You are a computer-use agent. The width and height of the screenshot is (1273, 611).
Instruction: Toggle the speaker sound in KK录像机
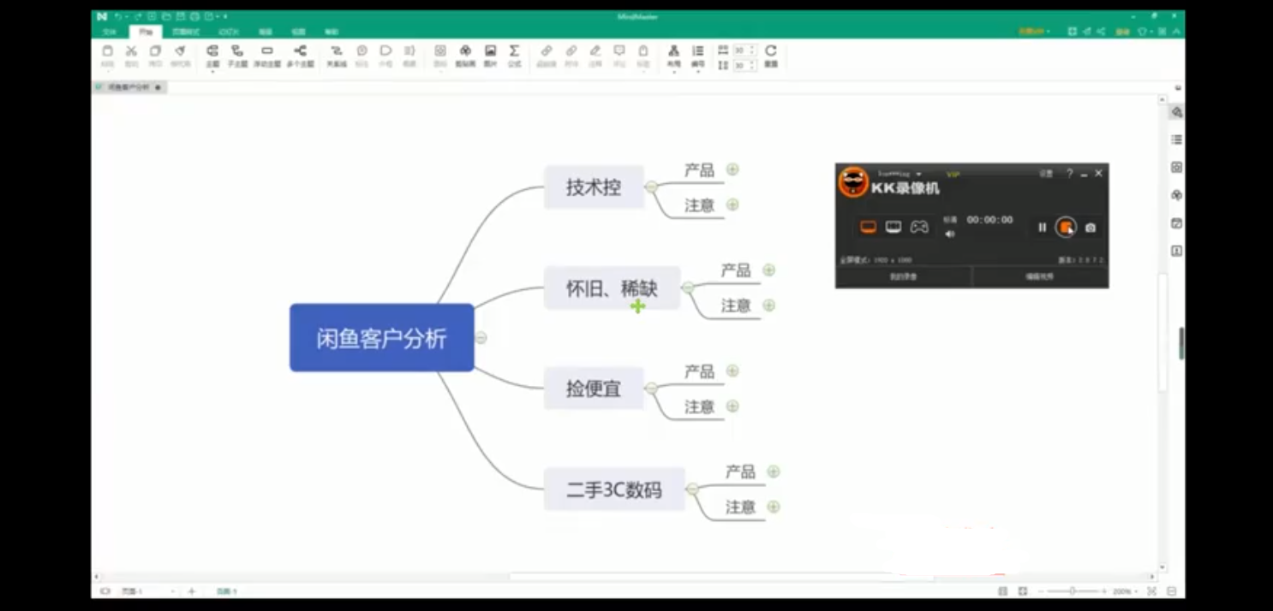click(949, 234)
